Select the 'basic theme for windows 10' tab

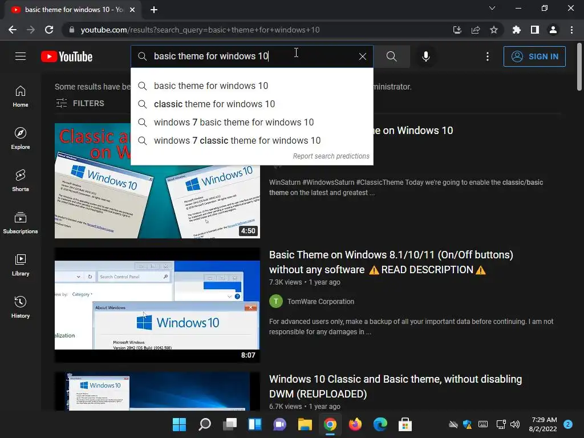coord(73,10)
